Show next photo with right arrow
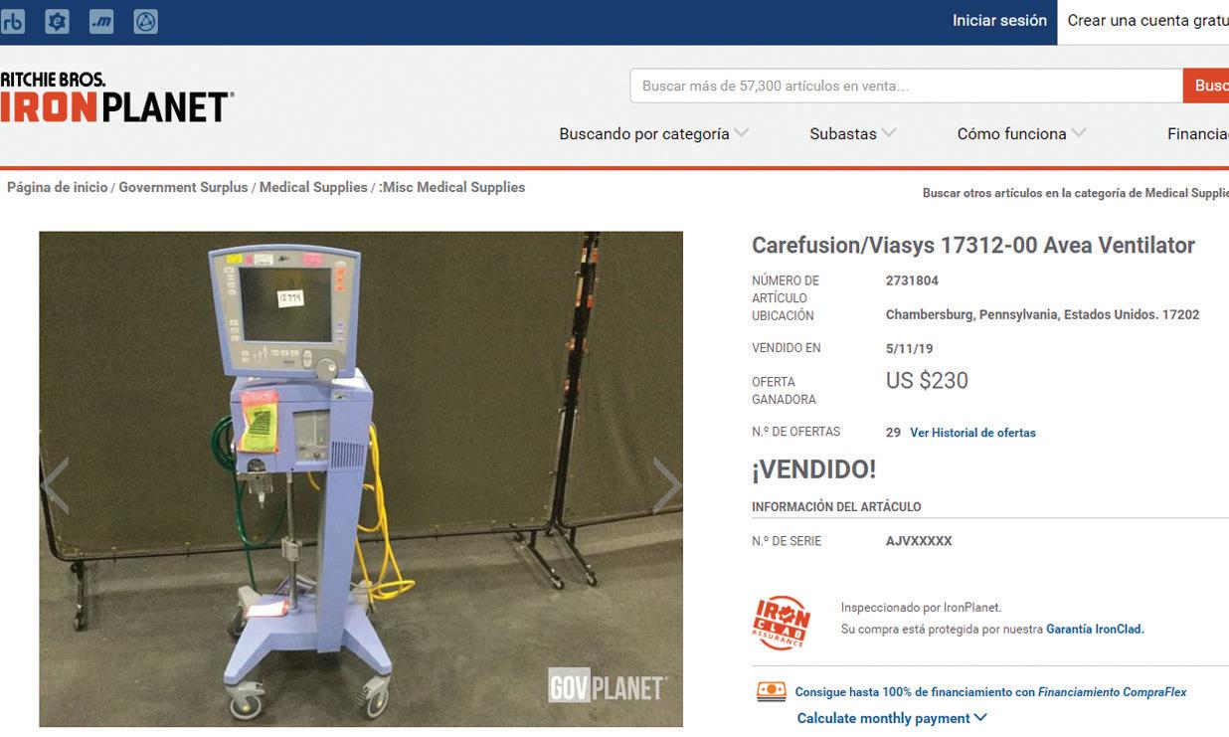1229x737 pixels. point(666,485)
